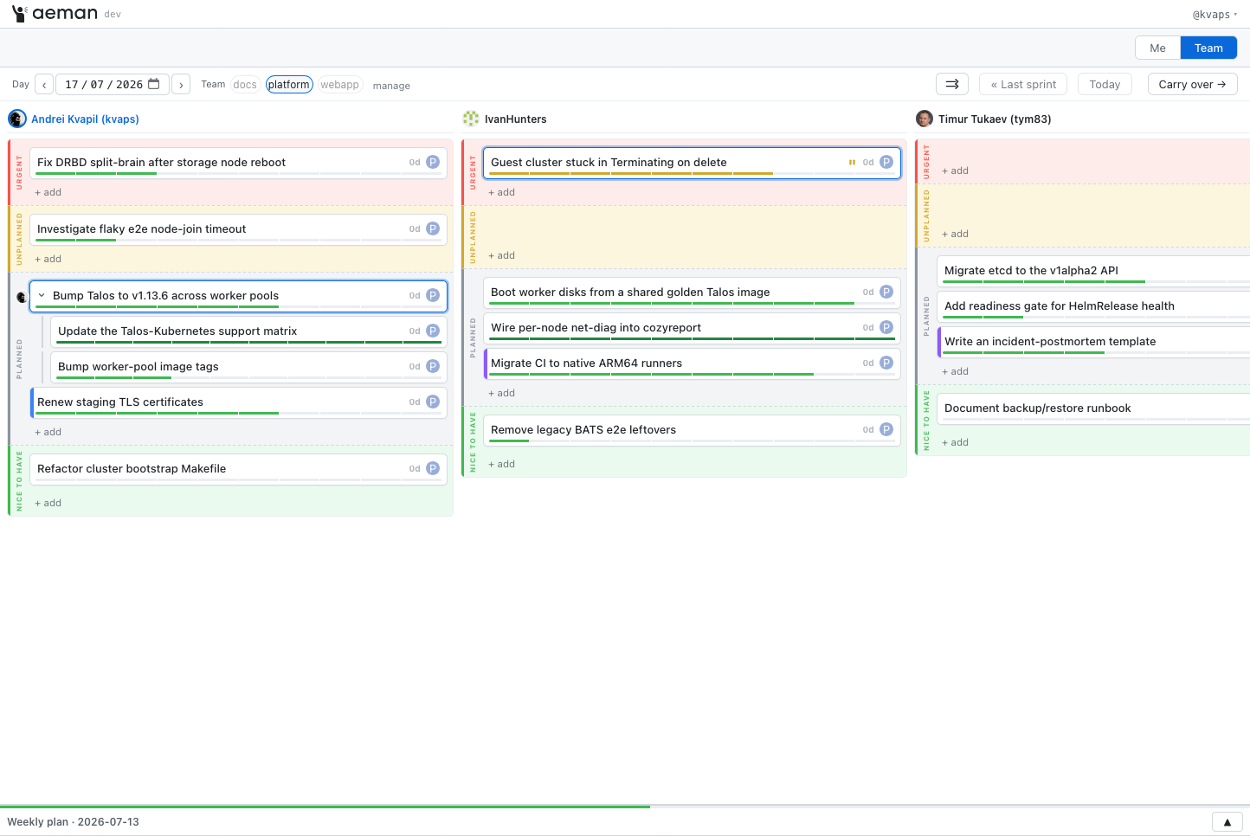Open the manage teams link
Screen dimensions: 1250x836
click(391, 86)
